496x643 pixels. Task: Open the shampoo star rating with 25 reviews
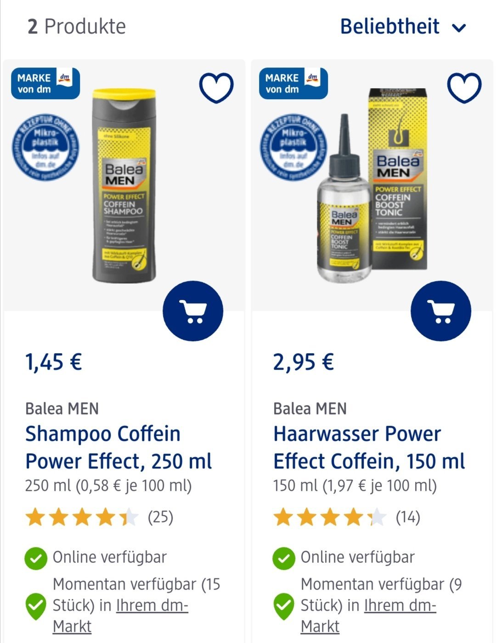99,517
